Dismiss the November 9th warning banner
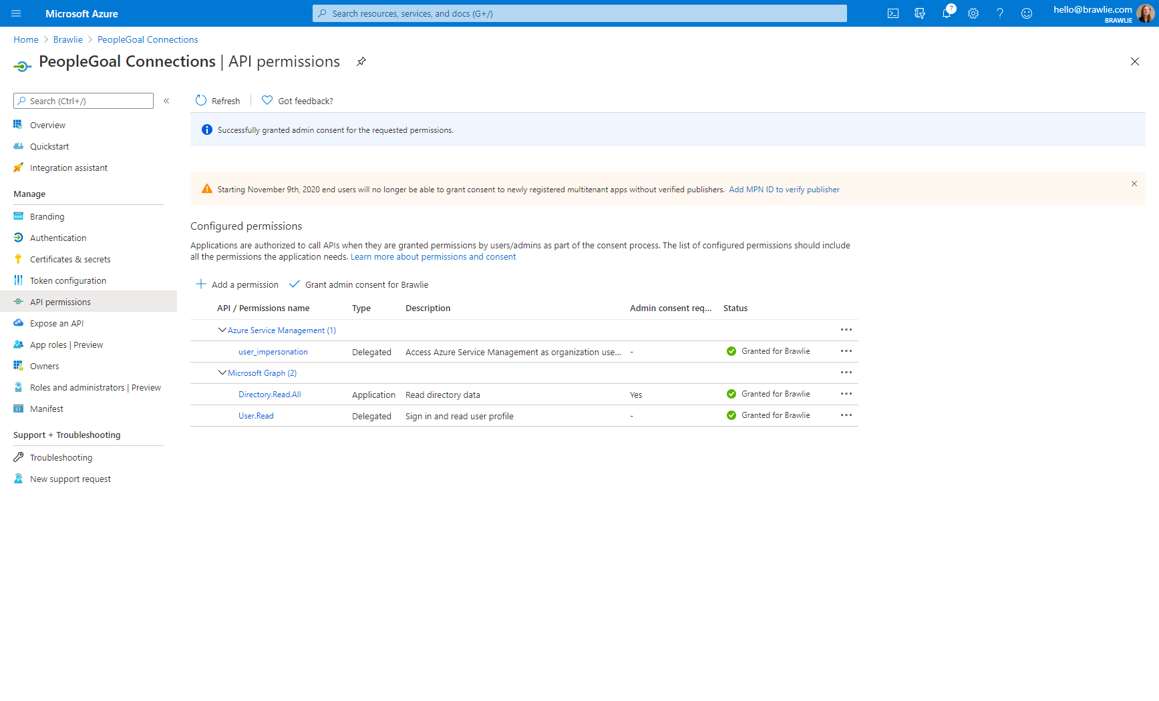 1134,184
